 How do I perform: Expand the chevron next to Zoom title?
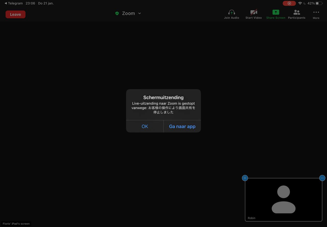pyautogui.click(x=139, y=14)
